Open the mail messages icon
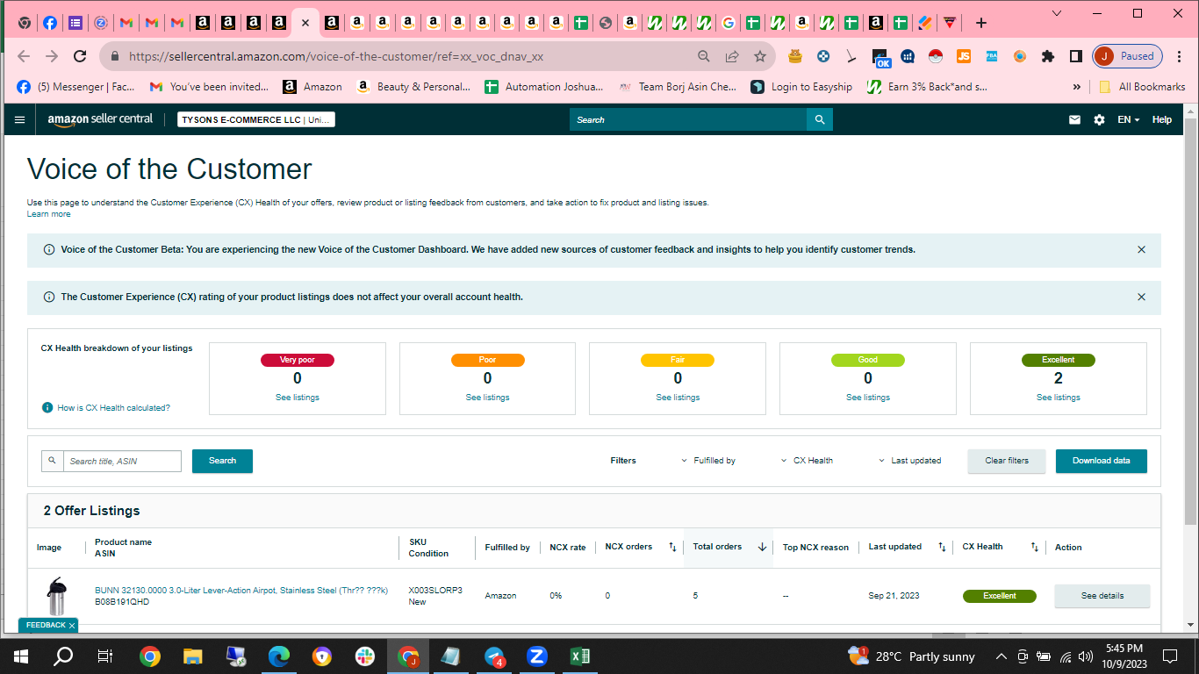This screenshot has width=1199, height=674. click(1074, 119)
